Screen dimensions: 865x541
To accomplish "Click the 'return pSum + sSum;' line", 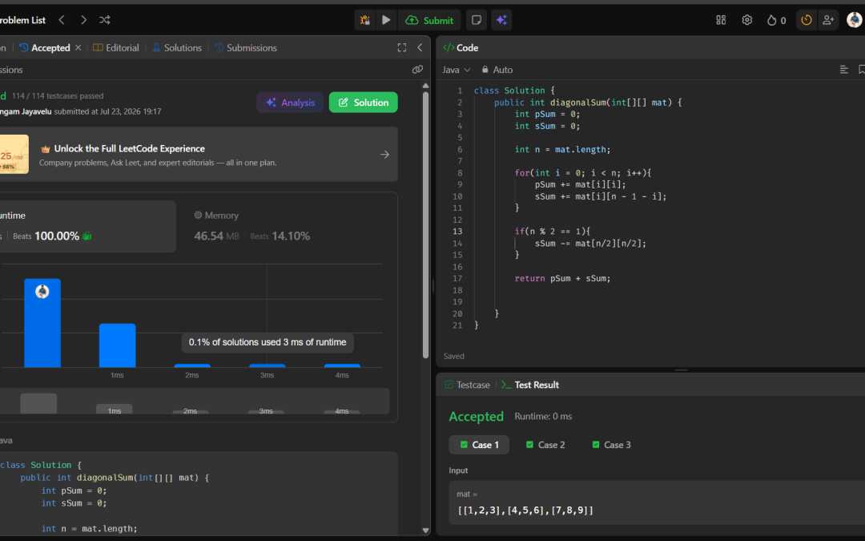I will pos(562,278).
